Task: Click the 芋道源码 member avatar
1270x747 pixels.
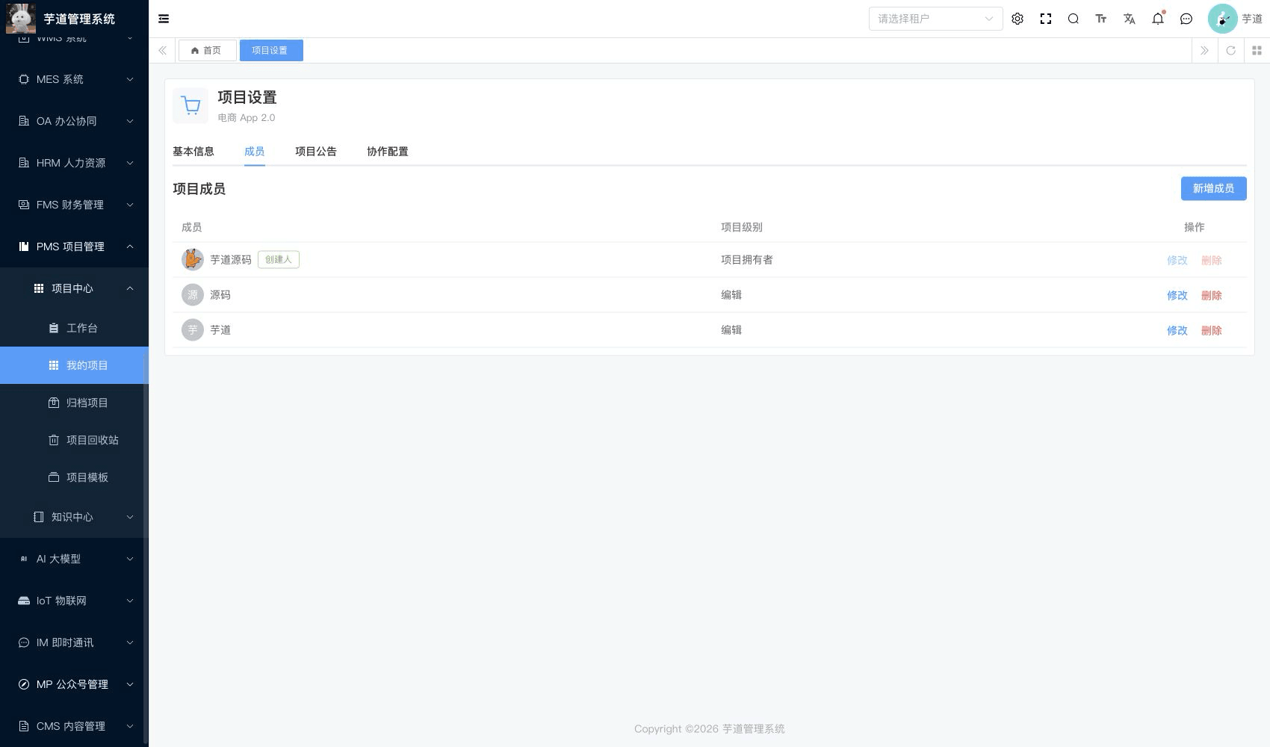Action: coord(193,259)
